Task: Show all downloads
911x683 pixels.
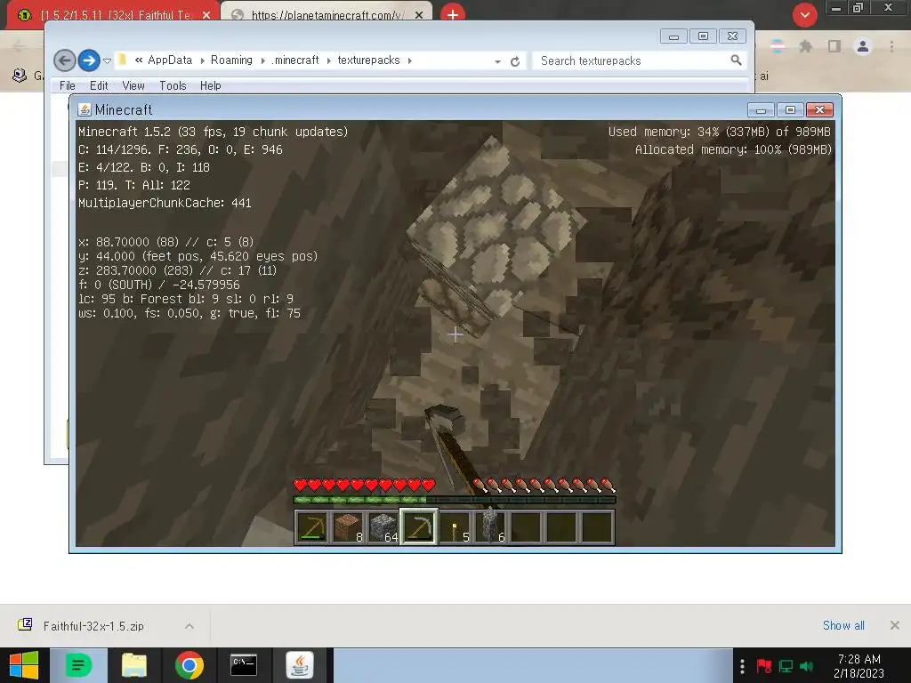Action: [x=843, y=625]
